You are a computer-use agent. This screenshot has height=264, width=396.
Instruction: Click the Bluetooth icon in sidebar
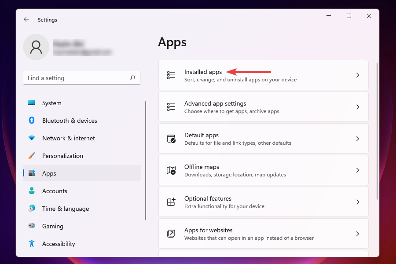pos(32,120)
